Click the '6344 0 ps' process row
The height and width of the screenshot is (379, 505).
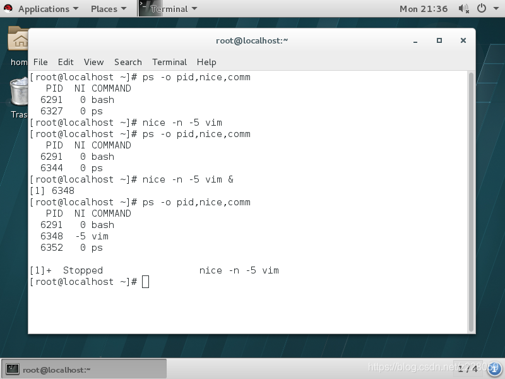(x=71, y=168)
